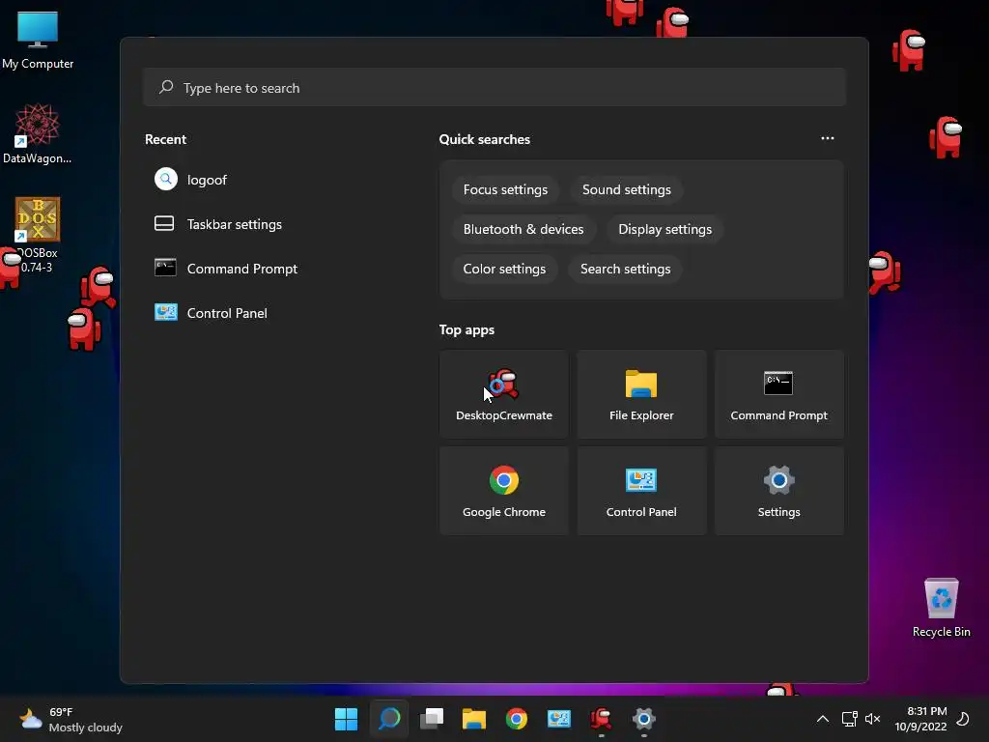The width and height of the screenshot is (989, 742).
Task: Click the search magnifier in the search box
Action: pos(166,87)
